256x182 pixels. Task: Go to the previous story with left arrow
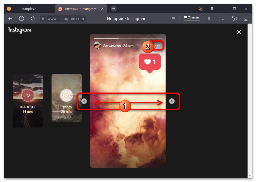tap(84, 101)
